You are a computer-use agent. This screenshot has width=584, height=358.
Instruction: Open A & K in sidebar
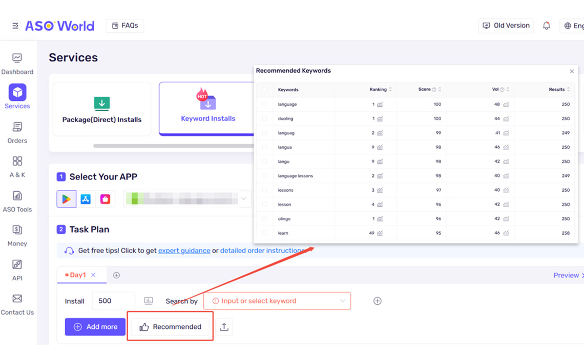coord(17,167)
